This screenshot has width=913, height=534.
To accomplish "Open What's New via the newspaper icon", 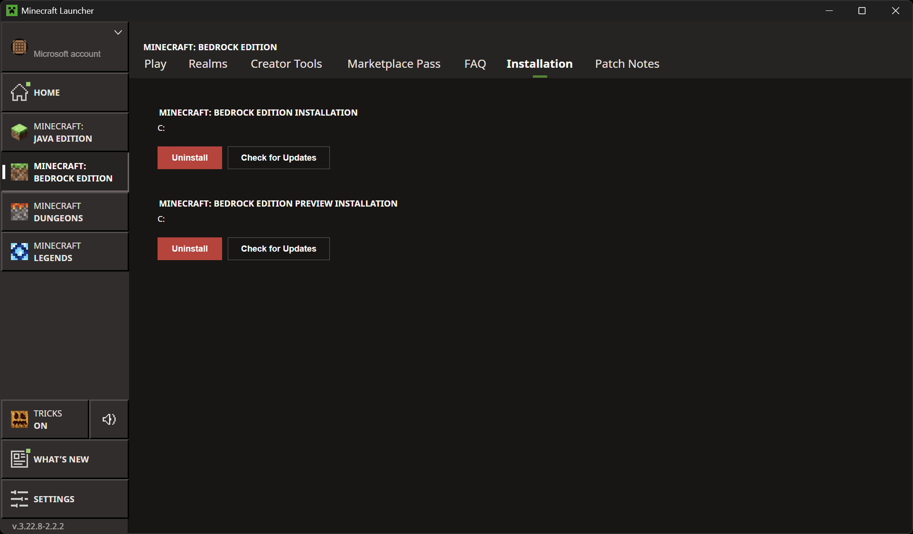I will tap(19, 459).
